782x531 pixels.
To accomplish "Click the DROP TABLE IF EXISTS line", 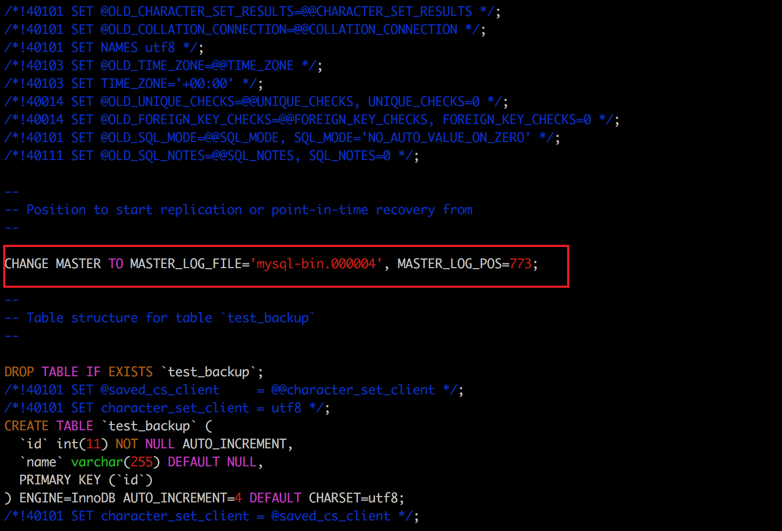I will point(134,372).
